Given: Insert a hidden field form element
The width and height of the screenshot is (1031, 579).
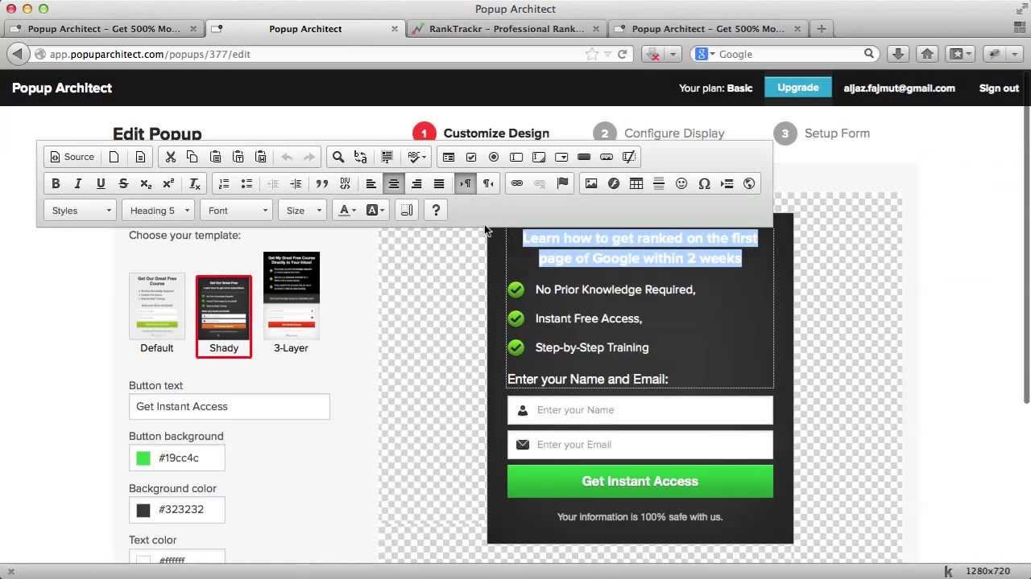Looking at the screenshot, I should point(629,157).
